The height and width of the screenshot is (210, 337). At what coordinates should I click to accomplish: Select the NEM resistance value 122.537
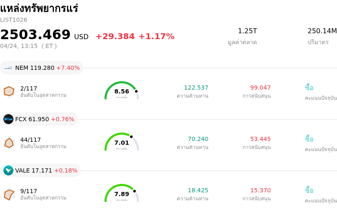pyautogui.click(x=196, y=88)
